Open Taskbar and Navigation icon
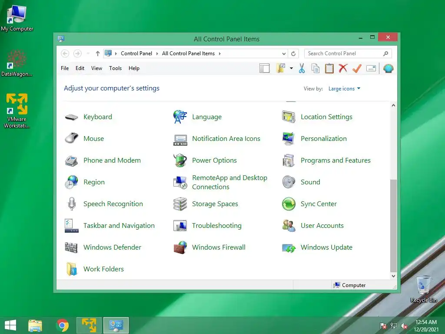Screen dimensions: 445x334 pos(71,226)
